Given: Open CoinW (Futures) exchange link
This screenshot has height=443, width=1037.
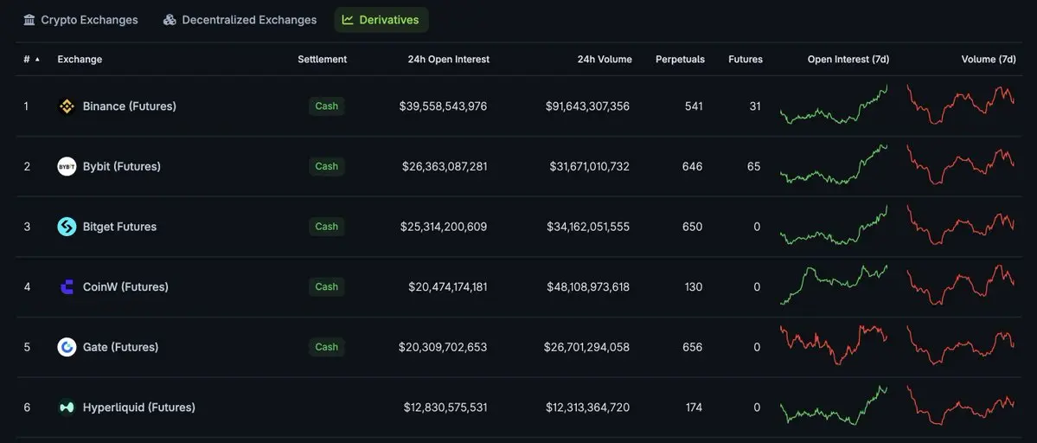Looking at the screenshot, I should [125, 287].
